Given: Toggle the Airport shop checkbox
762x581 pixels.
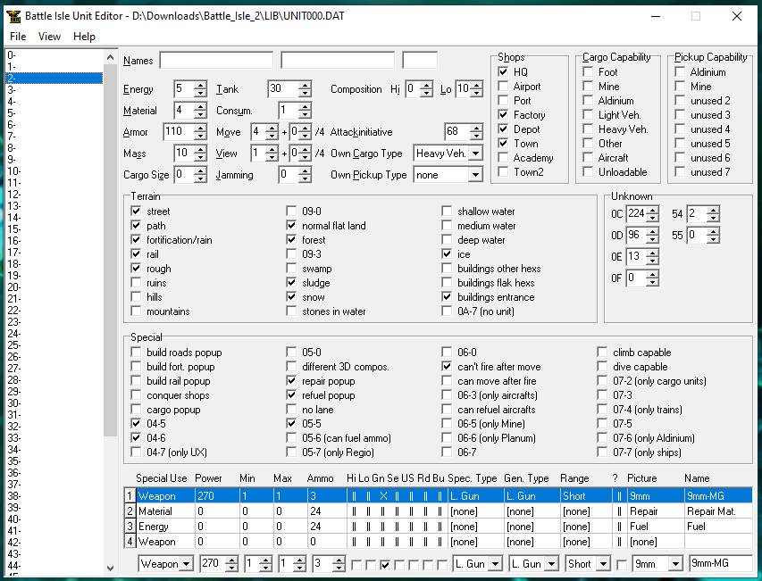Looking at the screenshot, I should [504, 87].
